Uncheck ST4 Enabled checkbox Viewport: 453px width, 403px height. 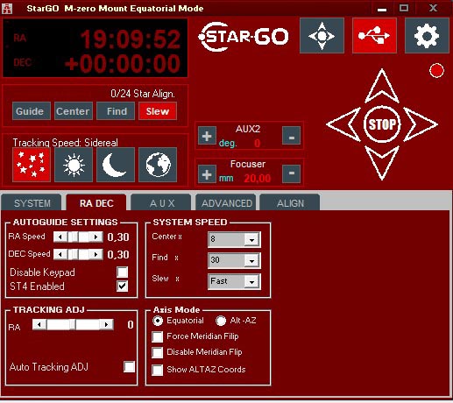[x=122, y=286]
